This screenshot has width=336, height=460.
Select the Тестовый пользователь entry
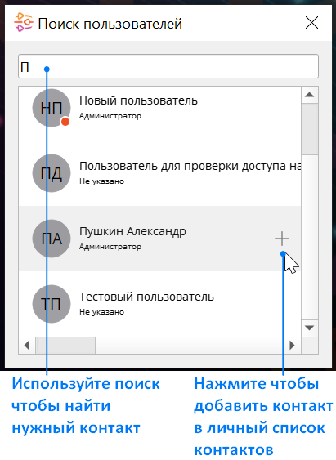coord(160,304)
